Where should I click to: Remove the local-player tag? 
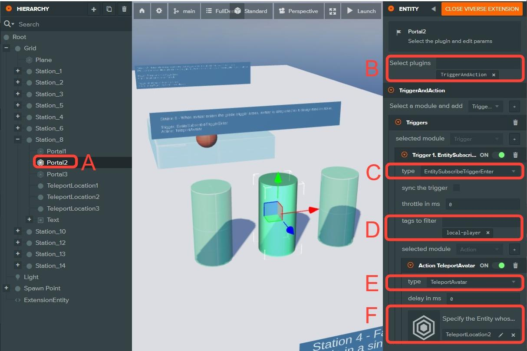coord(488,233)
